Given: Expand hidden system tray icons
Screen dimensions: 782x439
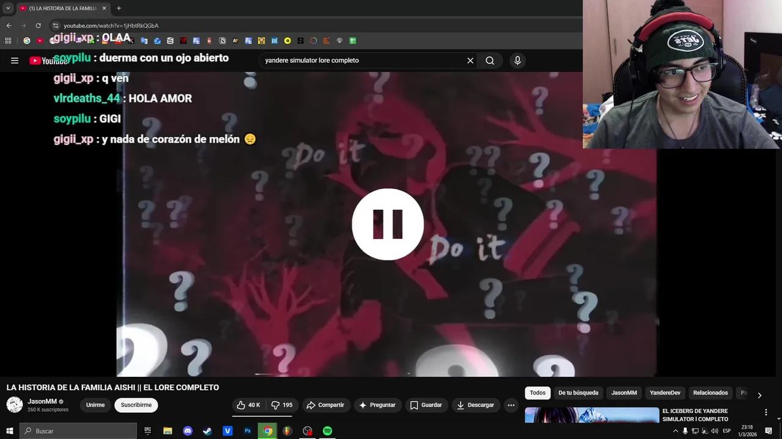Looking at the screenshot, I should click(675, 431).
